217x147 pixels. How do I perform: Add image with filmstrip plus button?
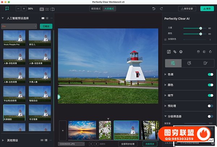coord(63,130)
